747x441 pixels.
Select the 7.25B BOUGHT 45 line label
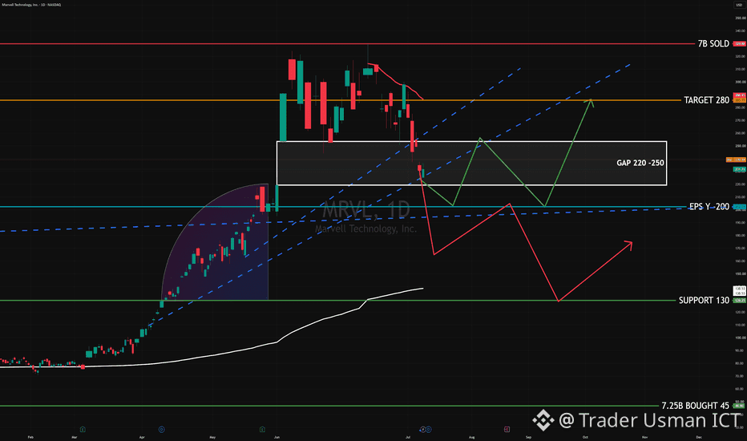[695, 406]
